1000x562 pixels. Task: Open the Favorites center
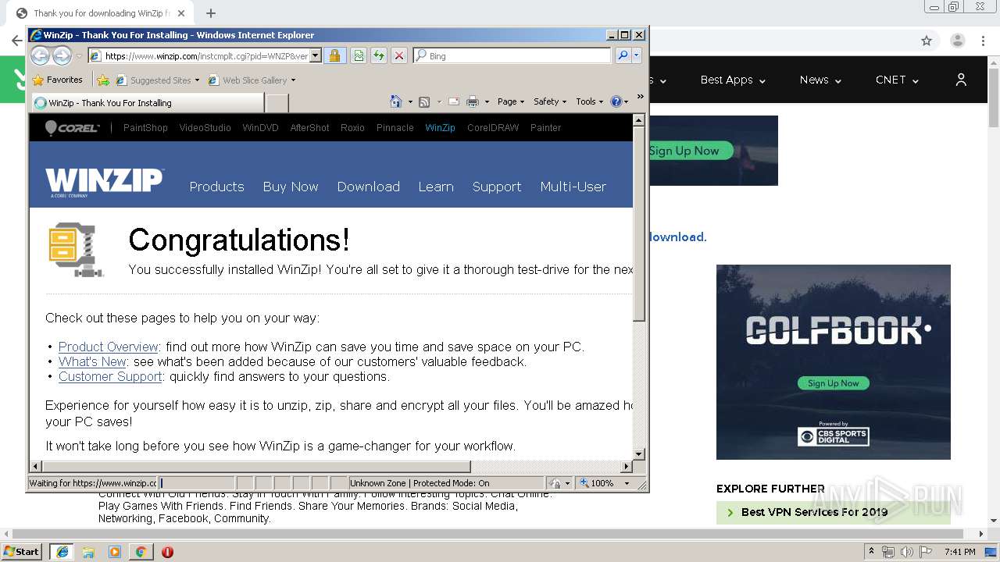click(58, 80)
